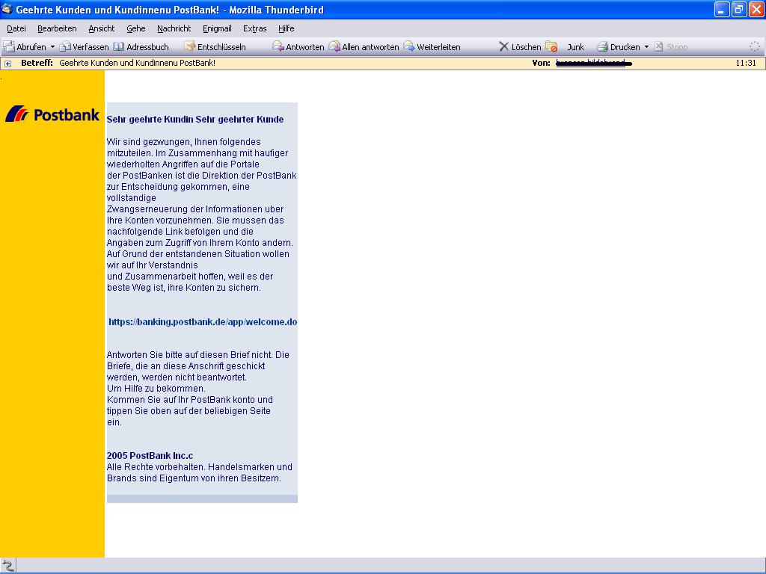Click the line 'Um Hilfe zu bekommen.'
The height and width of the screenshot is (574, 766).
point(156,389)
